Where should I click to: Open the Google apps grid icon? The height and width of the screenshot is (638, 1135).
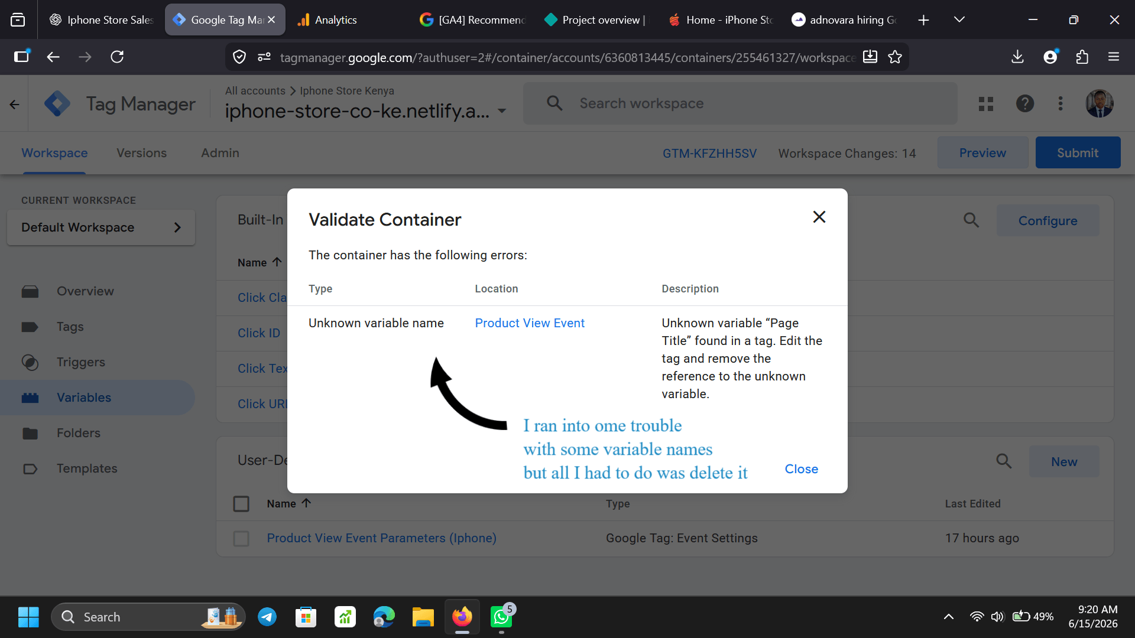coord(985,104)
